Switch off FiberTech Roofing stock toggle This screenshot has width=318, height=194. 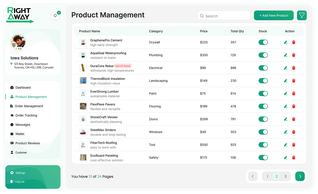[263, 145]
